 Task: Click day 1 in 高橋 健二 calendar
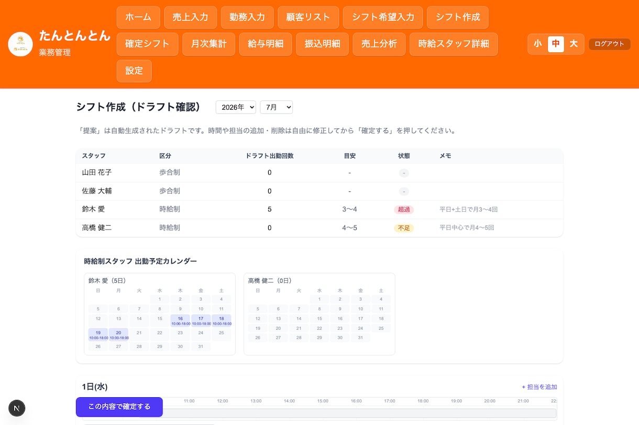coord(319,300)
